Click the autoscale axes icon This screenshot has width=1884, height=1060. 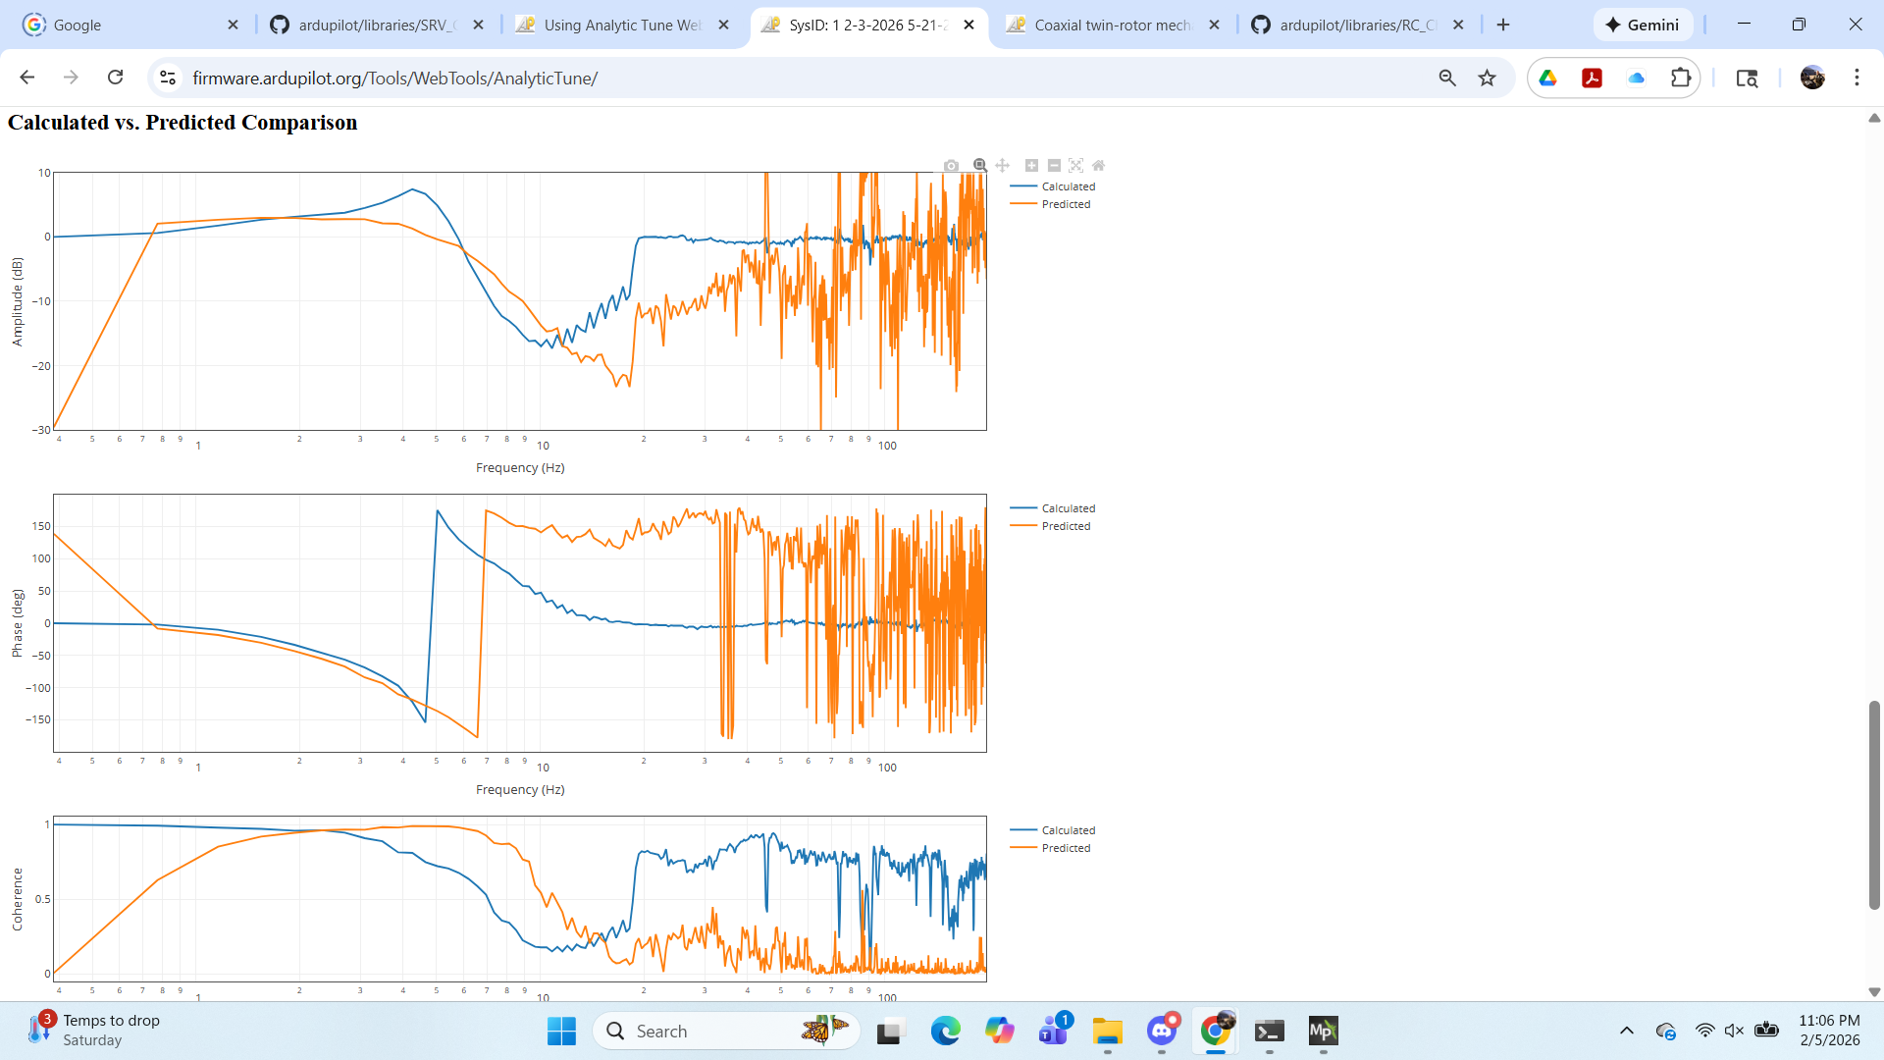1076,166
